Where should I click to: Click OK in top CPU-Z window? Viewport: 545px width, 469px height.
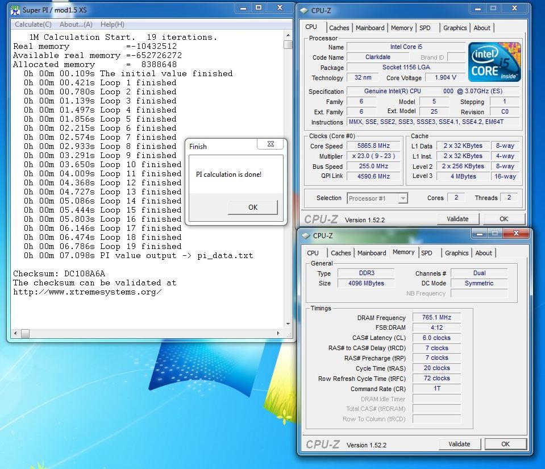pyautogui.click(x=504, y=219)
